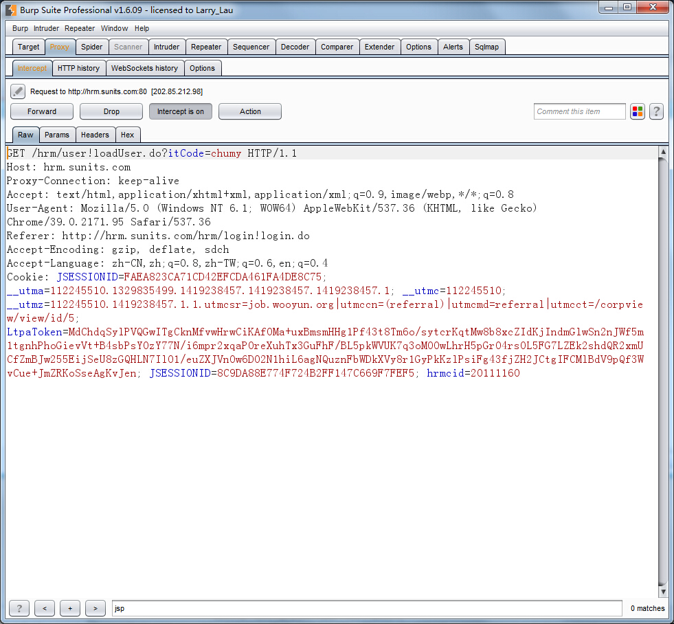This screenshot has height=624, width=674.
Task: Click the itCode parameter in request line
Action: click(x=186, y=153)
